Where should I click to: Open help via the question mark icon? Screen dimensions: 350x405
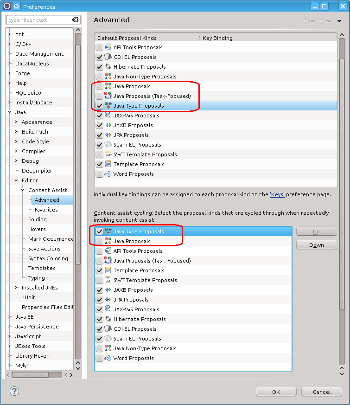pos(14,391)
